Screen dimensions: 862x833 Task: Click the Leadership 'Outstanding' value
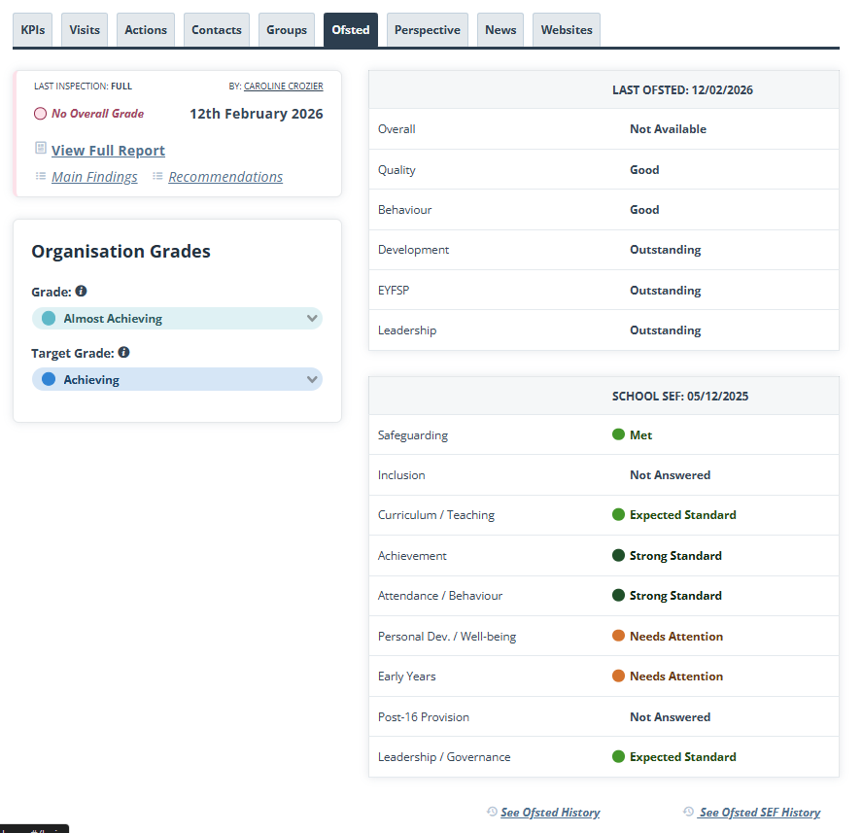[665, 330]
